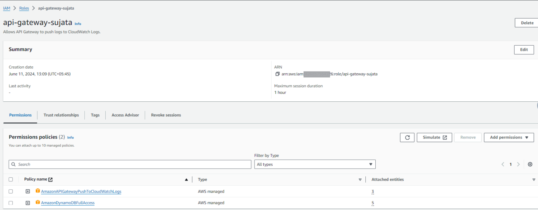Open the Access Advisor tab
The image size is (538, 210).
(125, 115)
